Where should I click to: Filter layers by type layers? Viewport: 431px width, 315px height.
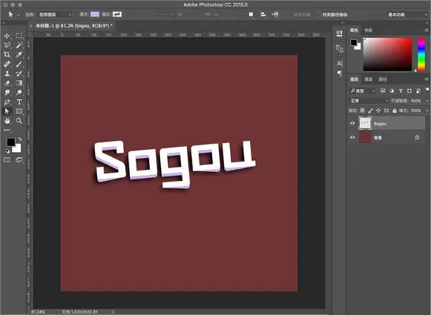click(x=401, y=90)
